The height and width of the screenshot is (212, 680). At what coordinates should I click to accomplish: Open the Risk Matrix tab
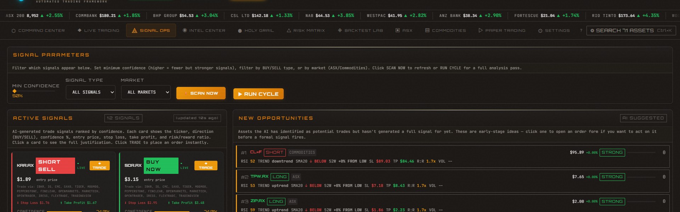point(306,31)
